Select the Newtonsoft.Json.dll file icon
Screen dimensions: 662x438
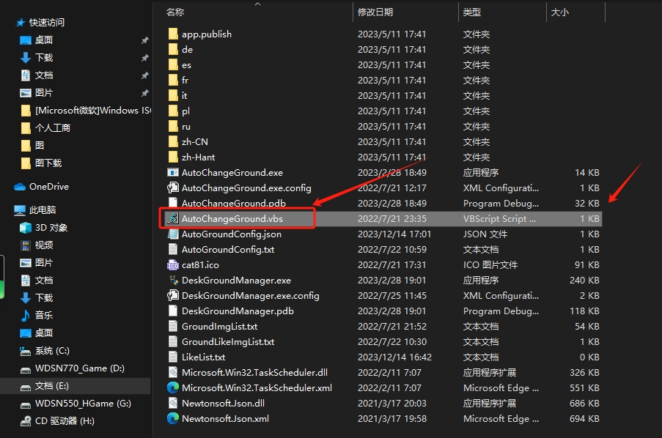(173, 403)
